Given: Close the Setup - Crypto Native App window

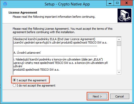Looking at the screenshot, I should click(x=127, y=3).
